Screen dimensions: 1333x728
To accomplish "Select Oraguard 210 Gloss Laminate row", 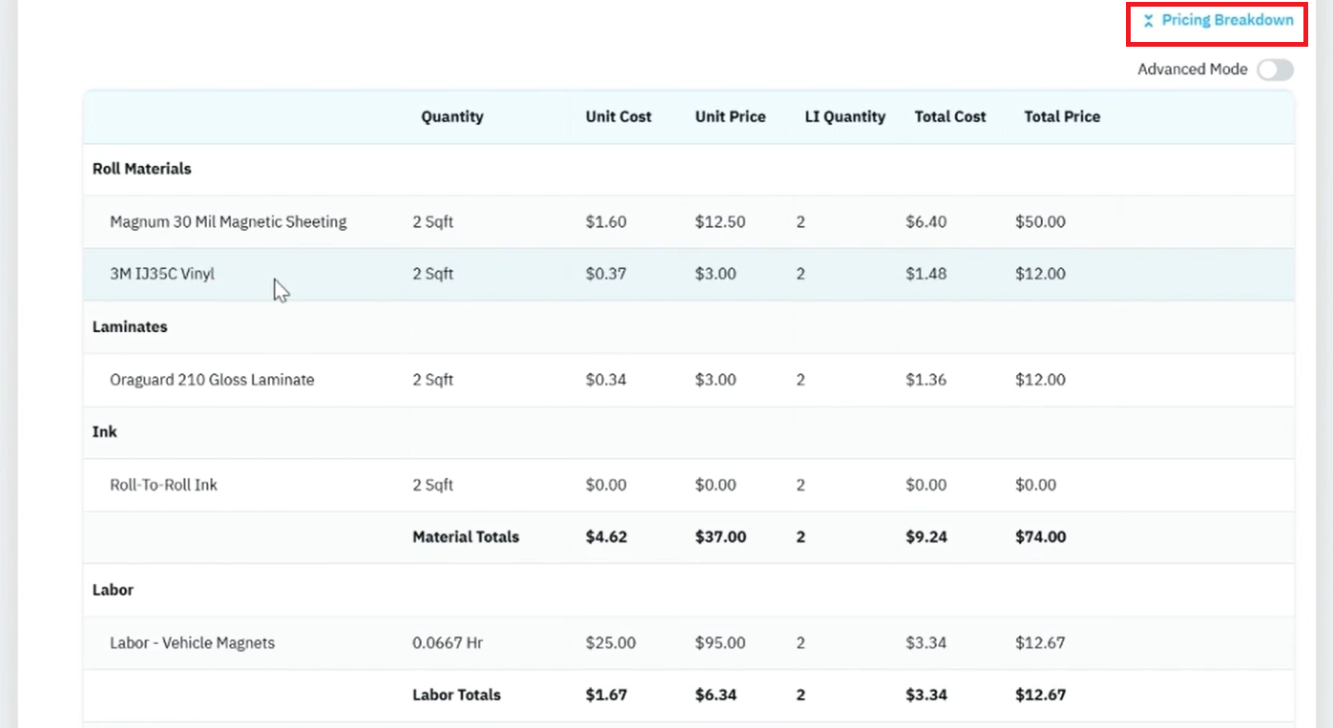I will pos(688,380).
